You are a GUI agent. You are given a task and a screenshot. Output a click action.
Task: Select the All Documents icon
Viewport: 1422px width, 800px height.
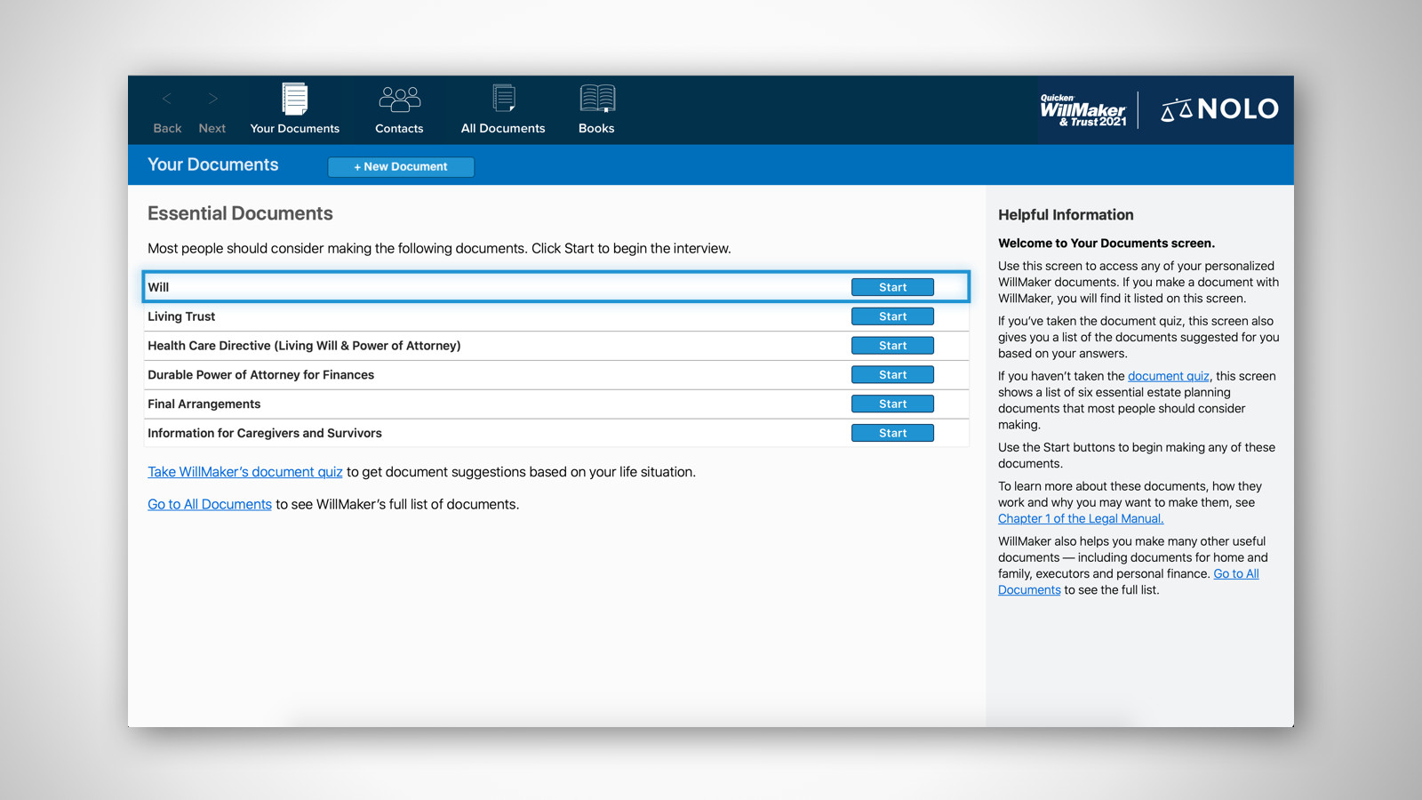(502, 107)
